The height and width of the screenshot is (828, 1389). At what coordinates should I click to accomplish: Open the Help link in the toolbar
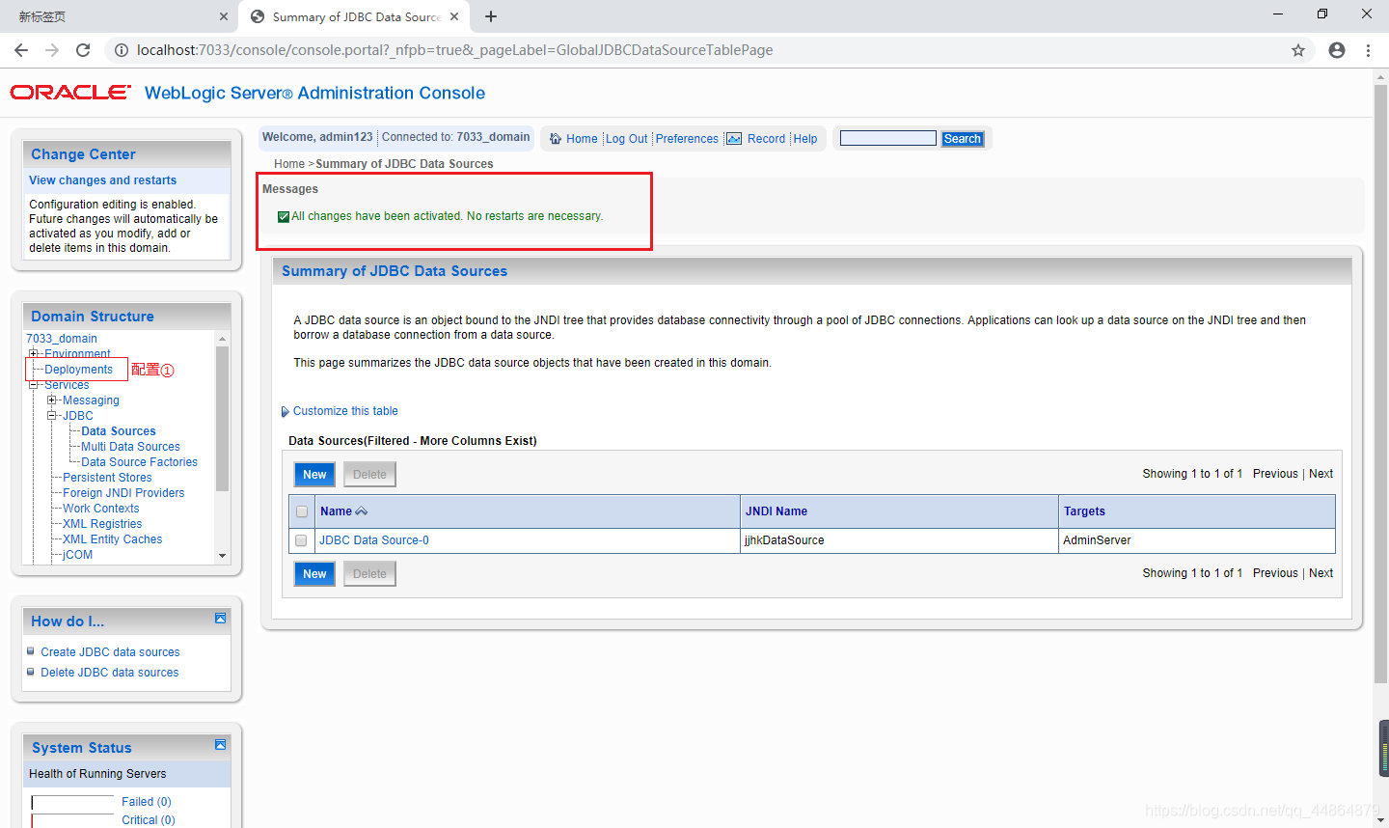[805, 139]
